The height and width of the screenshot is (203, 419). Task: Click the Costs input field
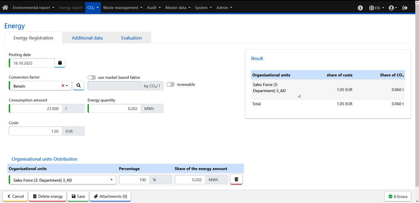pos(35,131)
